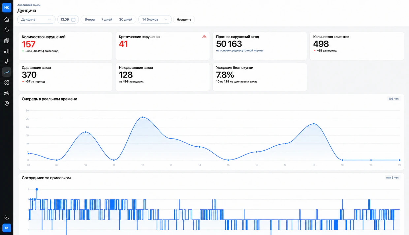Click the queue chart point at hour 18
Screen dimensions: 409x235
click(x=314, y=124)
